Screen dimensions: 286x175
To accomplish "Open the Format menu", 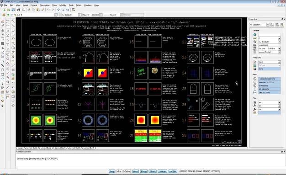I will click(x=34, y=5).
